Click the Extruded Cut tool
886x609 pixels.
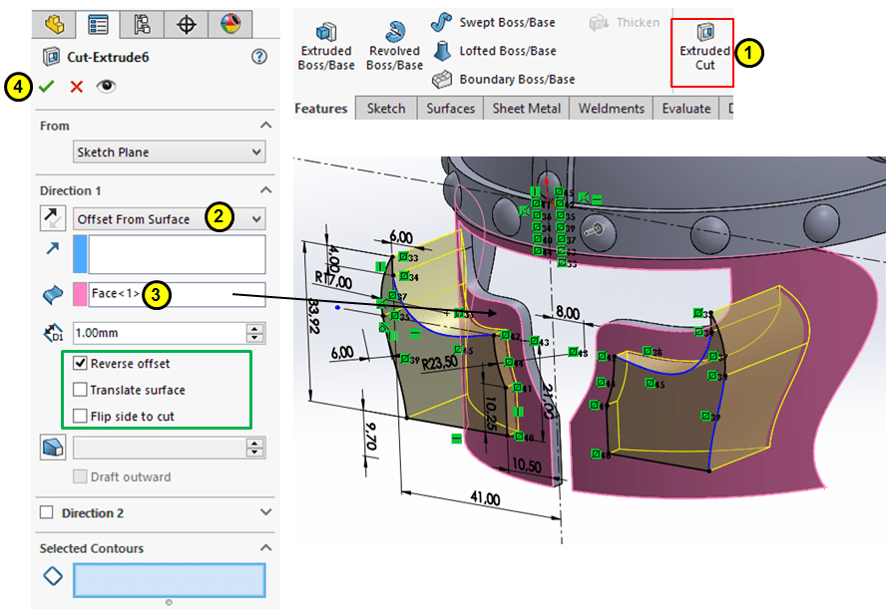click(x=704, y=46)
